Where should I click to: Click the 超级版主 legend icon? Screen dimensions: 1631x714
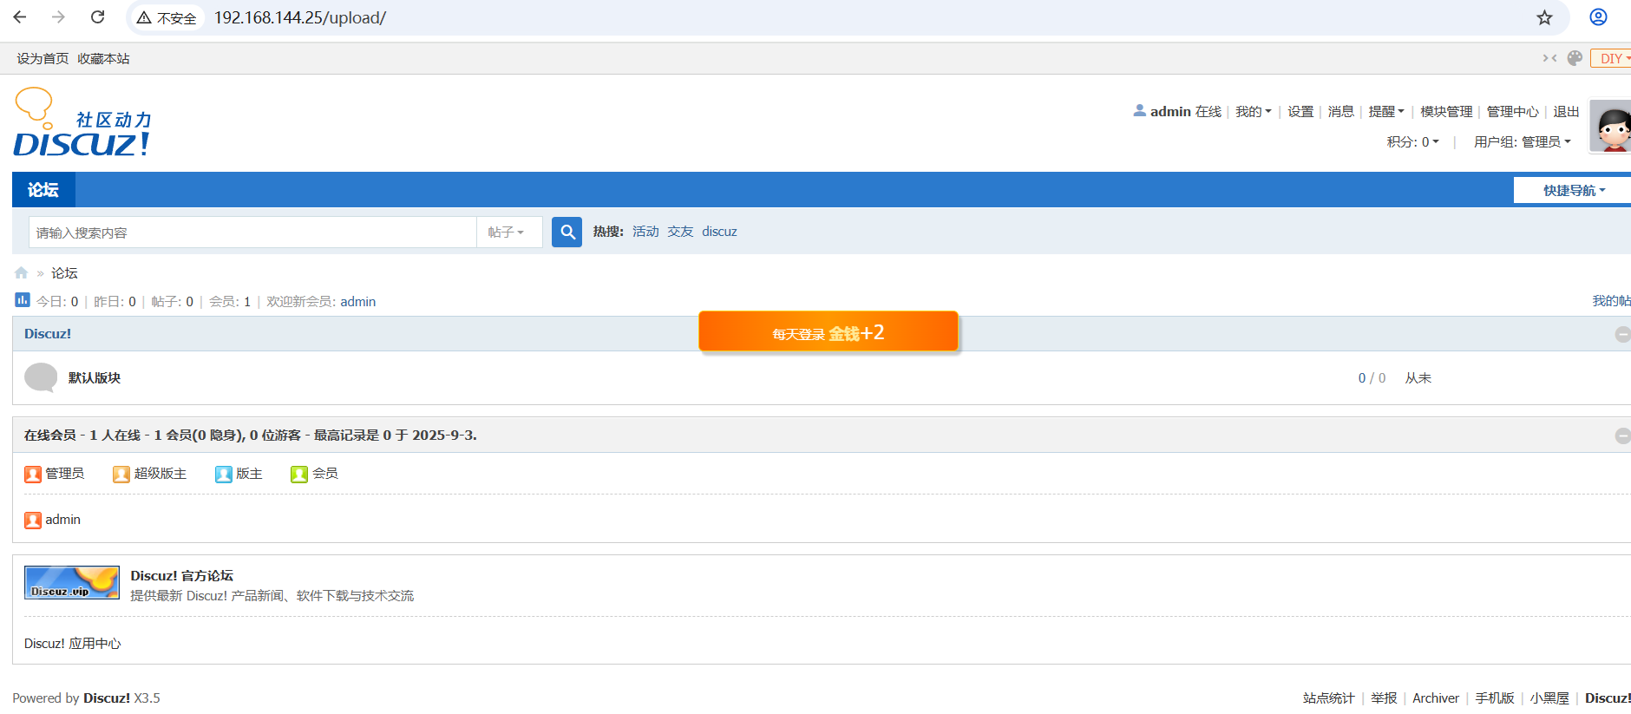point(121,474)
